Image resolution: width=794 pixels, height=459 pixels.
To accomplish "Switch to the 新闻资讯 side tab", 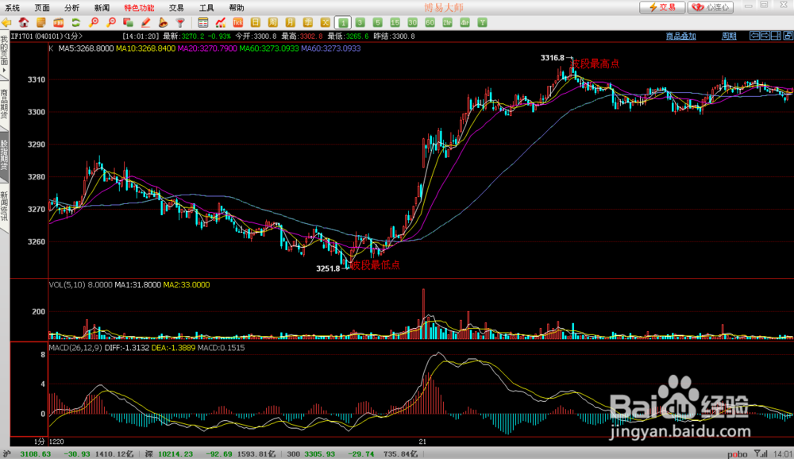I will pyautogui.click(x=4, y=206).
